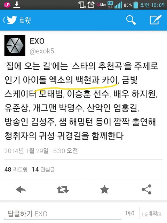Reply using the arrow icon
The image size is (167, 223).
point(21,190)
